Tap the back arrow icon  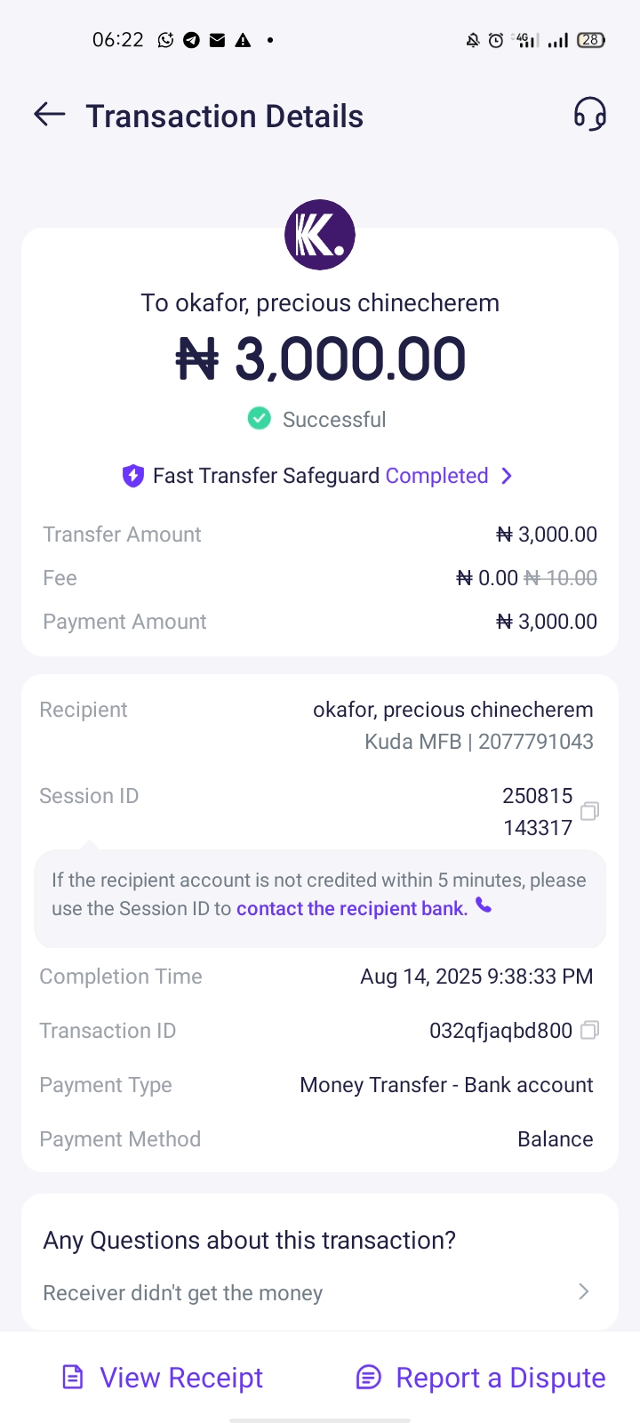tap(50, 114)
